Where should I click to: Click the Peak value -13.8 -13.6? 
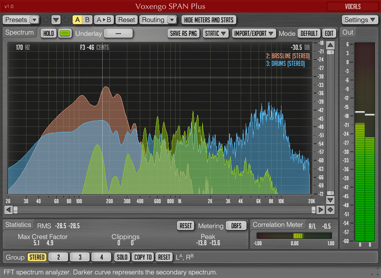[x=208, y=243]
